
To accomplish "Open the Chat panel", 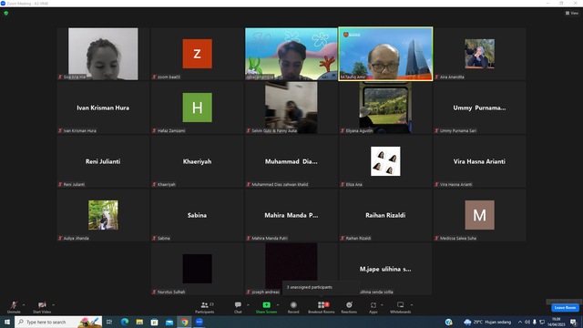I will (x=238, y=307).
